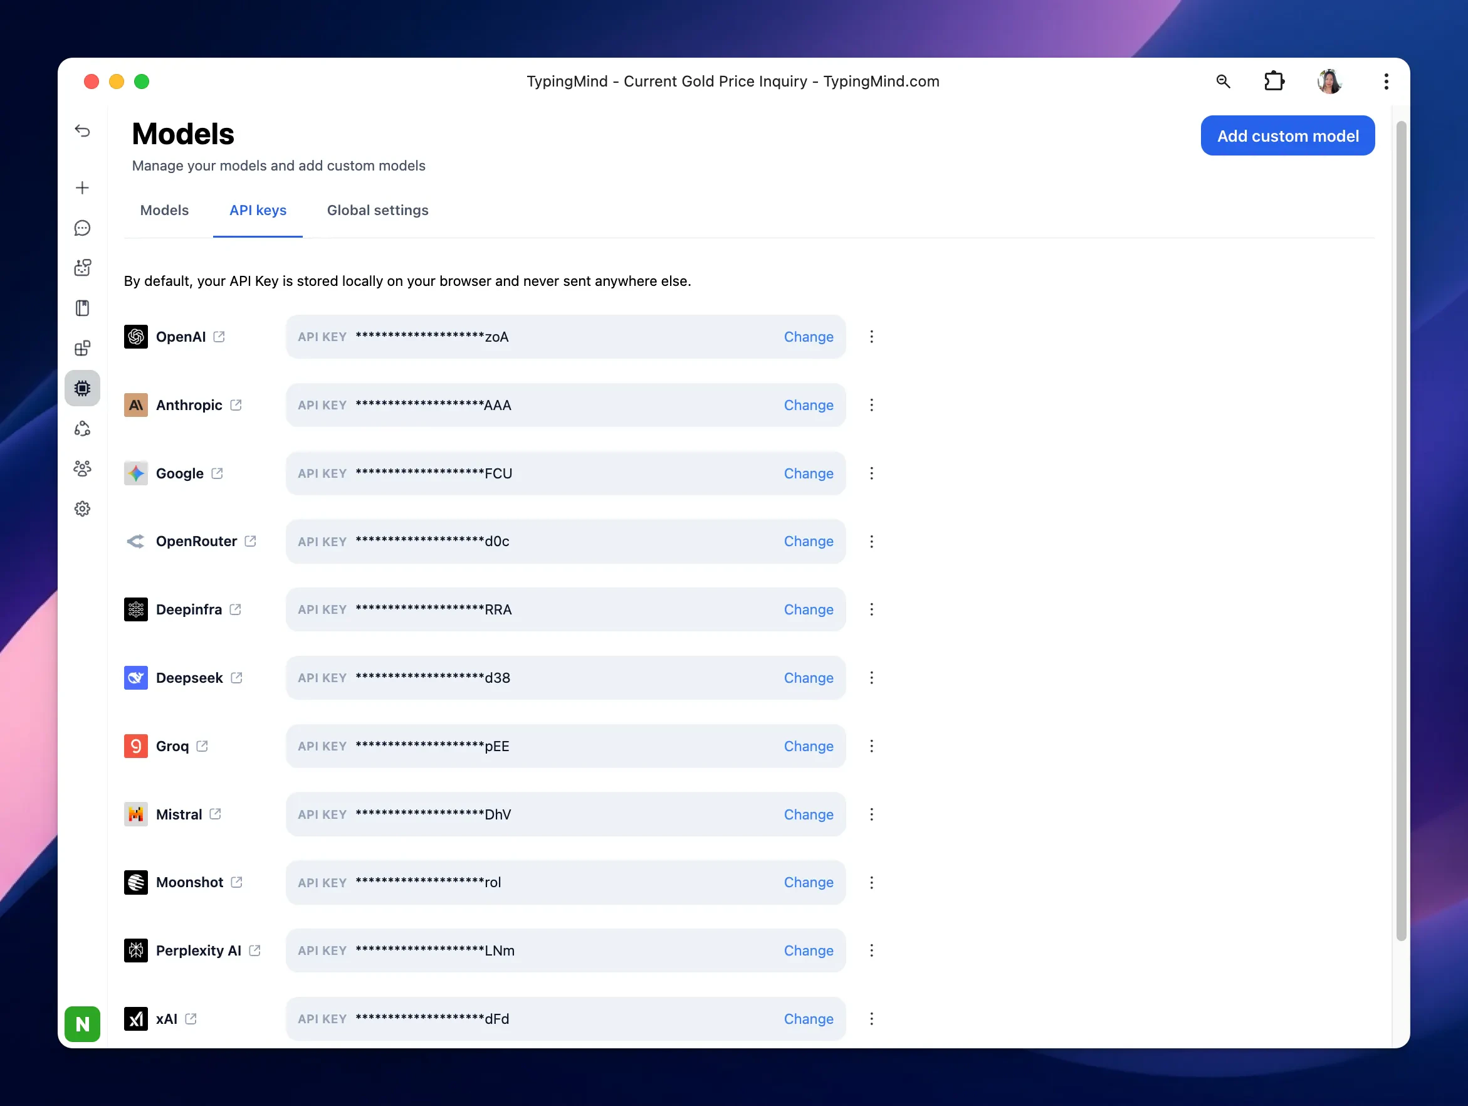The image size is (1468, 1106).
Task: Expand the Mistral row three-dot menu
Action: [871, 814]
